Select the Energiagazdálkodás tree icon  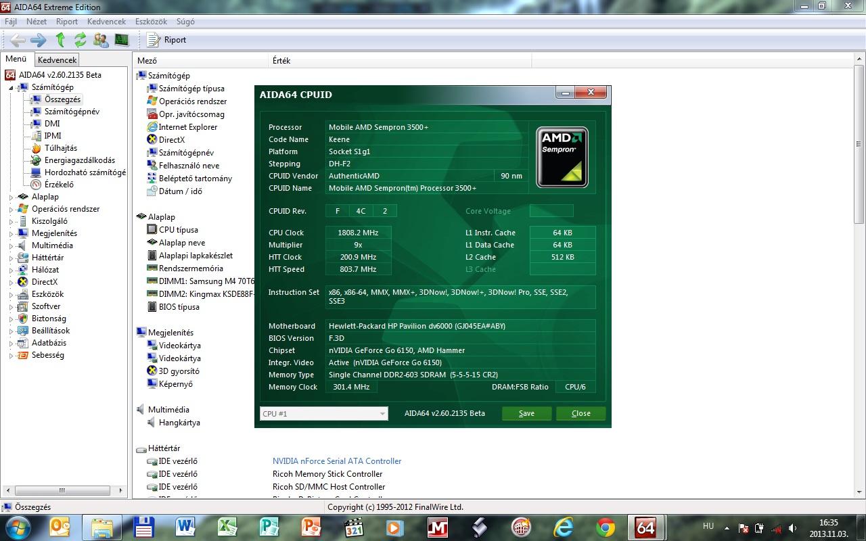click(36, 160)
